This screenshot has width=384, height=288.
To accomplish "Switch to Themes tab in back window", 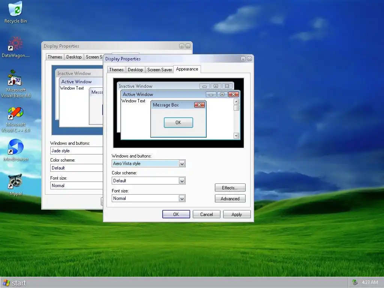I will pyautogui.click(x=55, y=57).
